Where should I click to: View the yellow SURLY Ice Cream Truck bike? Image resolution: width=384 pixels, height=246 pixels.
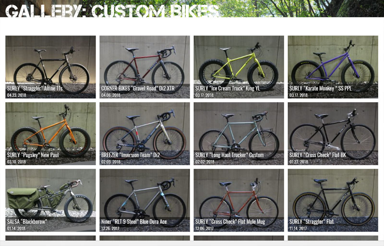click(x=239, y=67)
